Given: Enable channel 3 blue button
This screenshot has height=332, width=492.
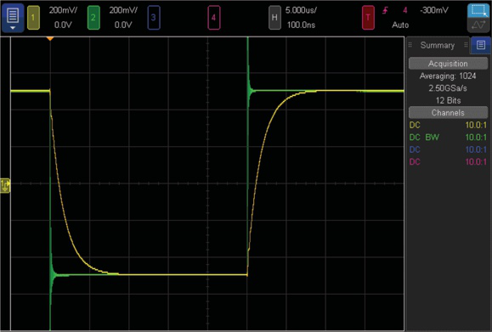Looking at the screenshot, I should pyautogui.click(x=154, y=18).
